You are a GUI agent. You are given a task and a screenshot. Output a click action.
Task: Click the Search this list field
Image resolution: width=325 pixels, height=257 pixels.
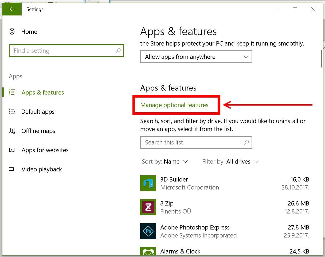[192, 142]
